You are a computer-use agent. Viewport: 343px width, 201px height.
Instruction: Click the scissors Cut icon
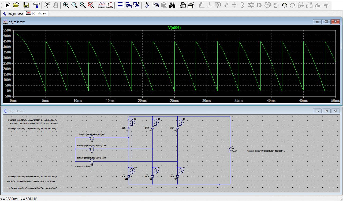(x=147, y=5)
